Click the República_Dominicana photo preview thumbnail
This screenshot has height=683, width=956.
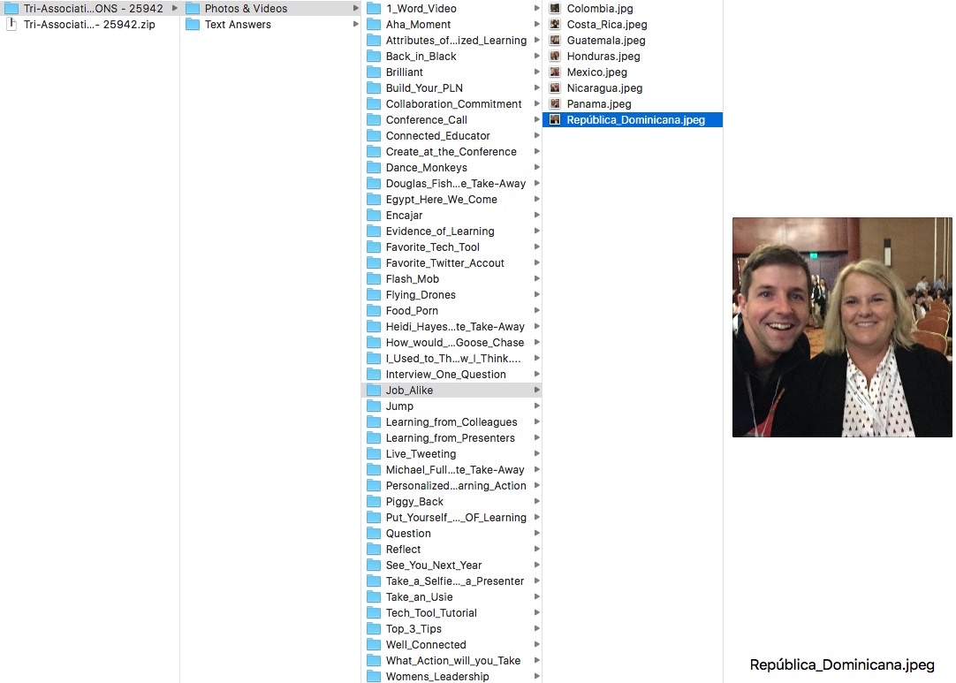[x=842, y=327]
